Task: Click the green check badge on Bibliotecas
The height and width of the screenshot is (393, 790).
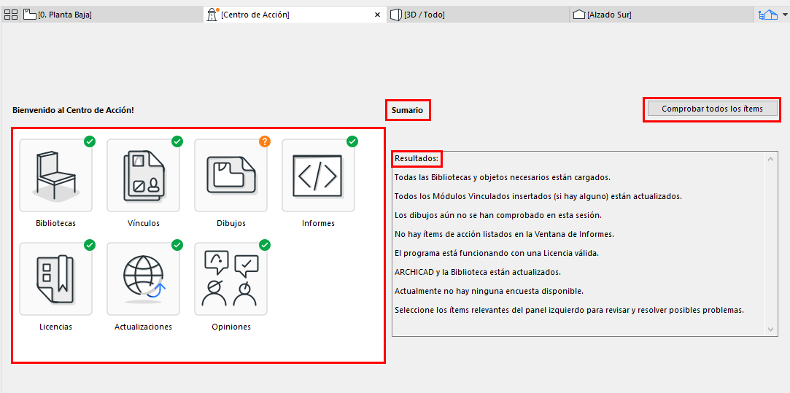Action: (x=90, y=141)
